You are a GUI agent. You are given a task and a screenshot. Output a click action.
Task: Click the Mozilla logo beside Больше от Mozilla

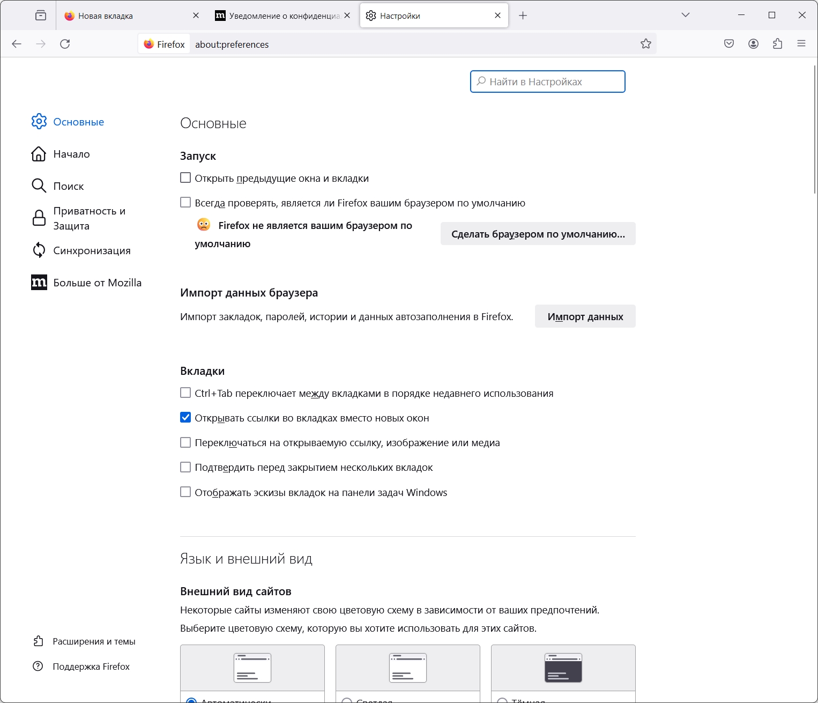click(39, 282)
